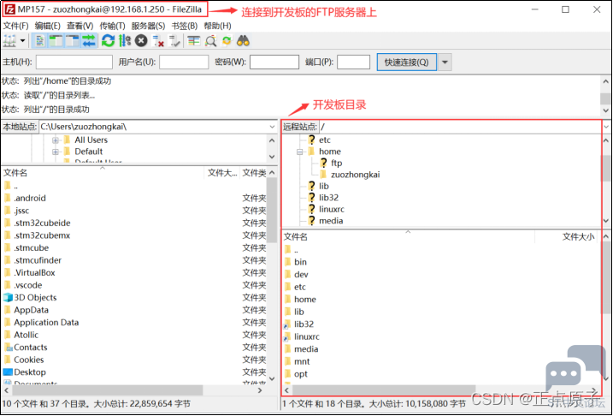This screenshot has width=613, height=416.
Task: Click the green refresh file lists icon
Action: pyautogui.click(x=108, y=41)
